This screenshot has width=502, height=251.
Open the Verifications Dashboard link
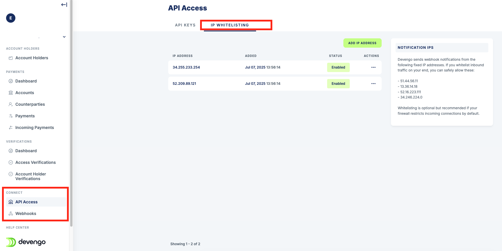click(26, 151)
